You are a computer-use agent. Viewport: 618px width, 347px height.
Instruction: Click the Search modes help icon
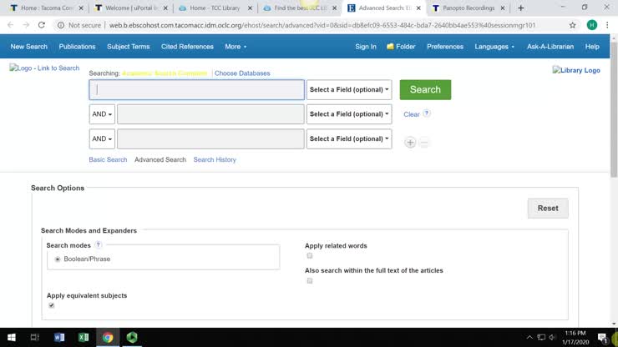[99, 245]
